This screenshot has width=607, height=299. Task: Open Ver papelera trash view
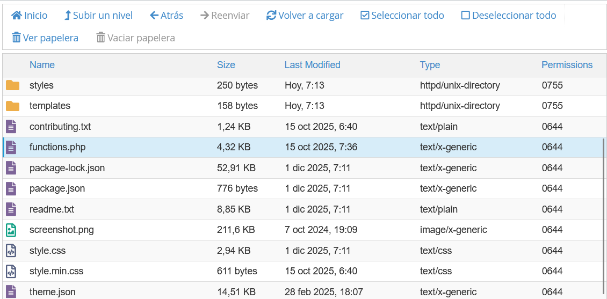point(45,38)
